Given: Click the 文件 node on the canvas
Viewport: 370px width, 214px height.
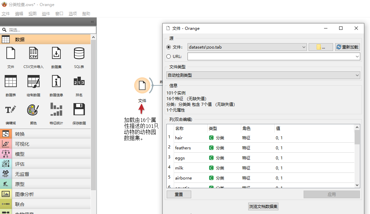Looking at the screenshot, I should click(x=142, y=85).
